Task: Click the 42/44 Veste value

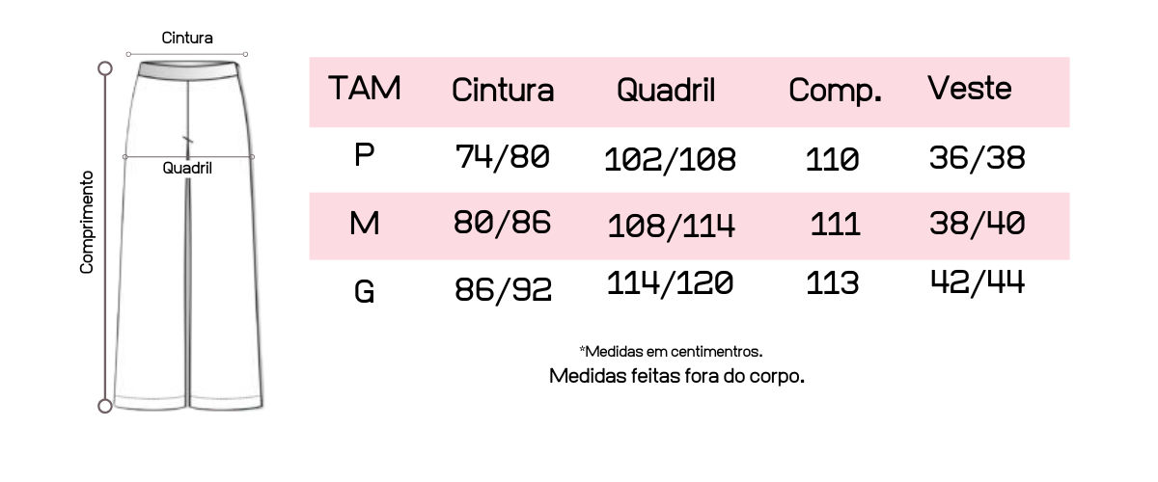Action: [977, 281]
